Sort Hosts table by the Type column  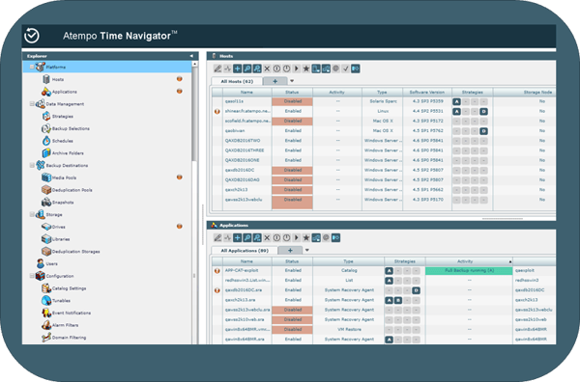click(x=382, y=93)
